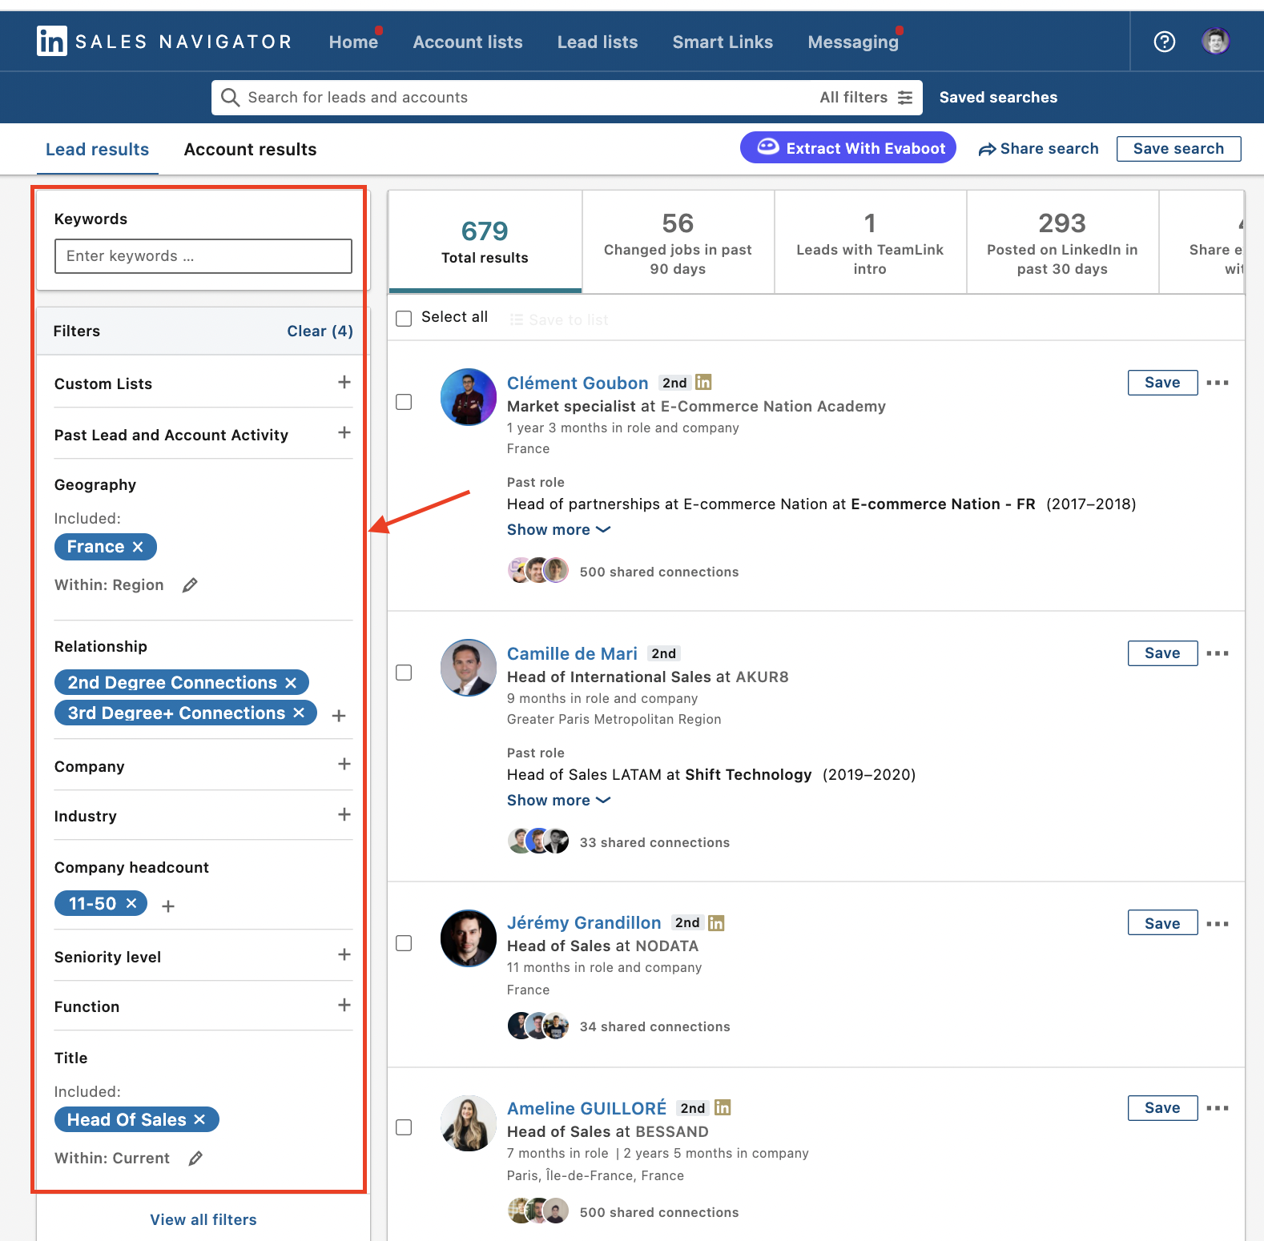Remove the Head Of Sales title filter
Screen dimensions: 1264x1241
[199, 1119]
